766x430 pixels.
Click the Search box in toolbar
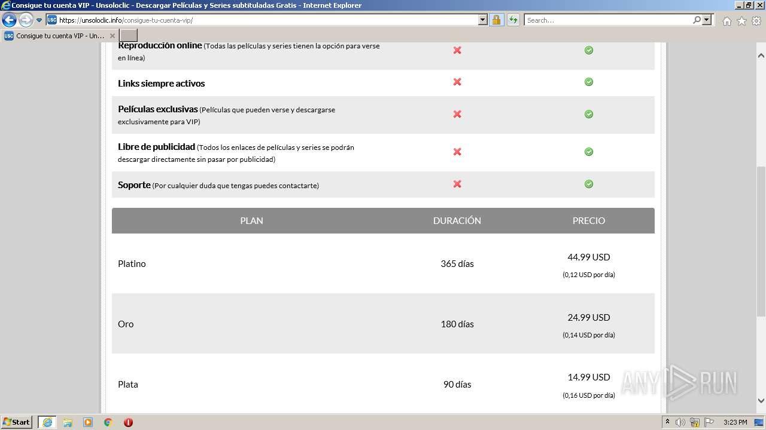point(608,20)
